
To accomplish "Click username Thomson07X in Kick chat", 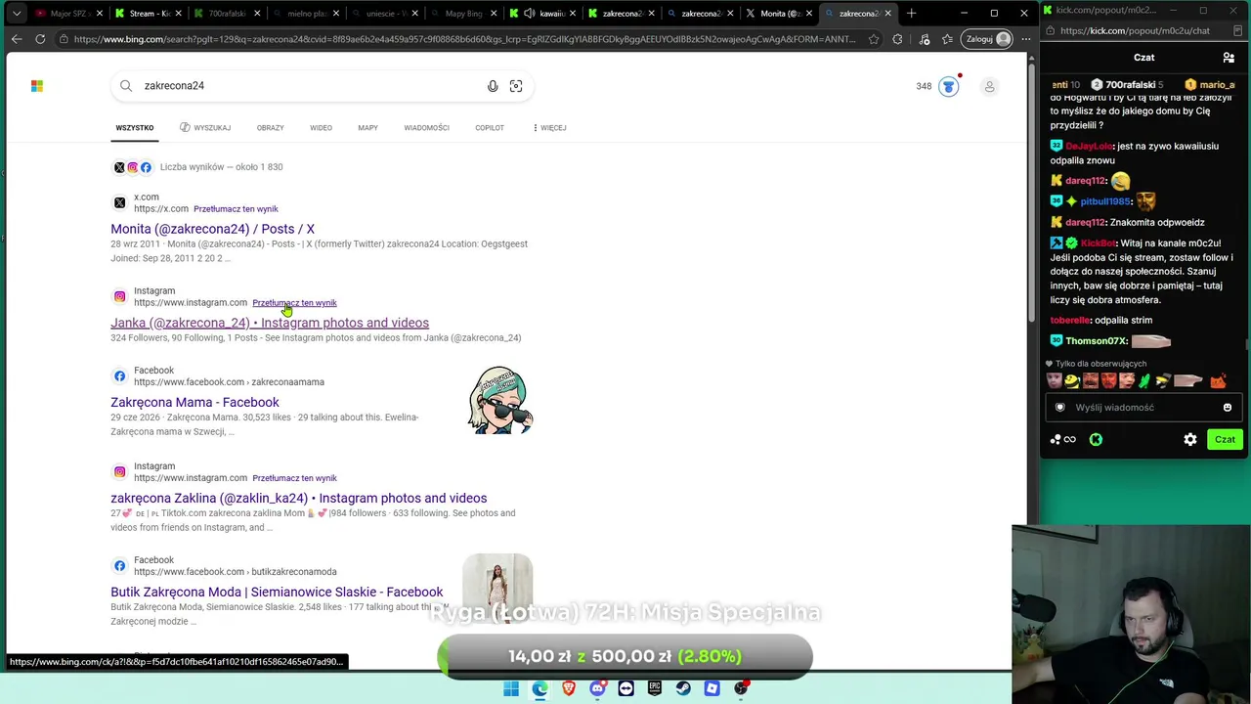I will point(1097,341).
